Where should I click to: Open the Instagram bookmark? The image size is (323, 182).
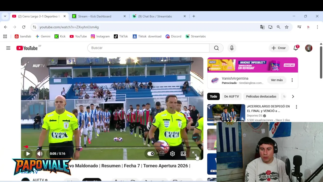click(x=100, y=36)
